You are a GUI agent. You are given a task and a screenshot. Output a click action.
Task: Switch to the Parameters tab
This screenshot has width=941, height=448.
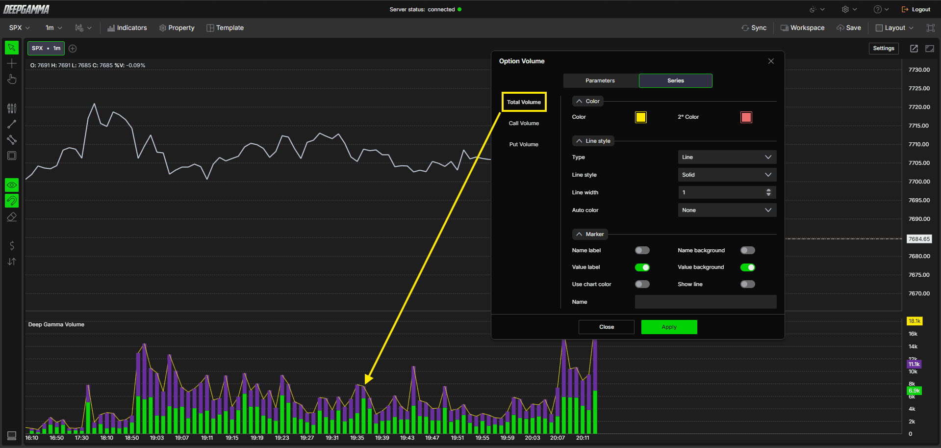(600, 80)
